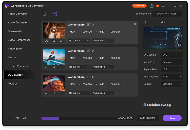
Task: Open the Downloader section
Action: pyautogui.click(x=15, y=31)
